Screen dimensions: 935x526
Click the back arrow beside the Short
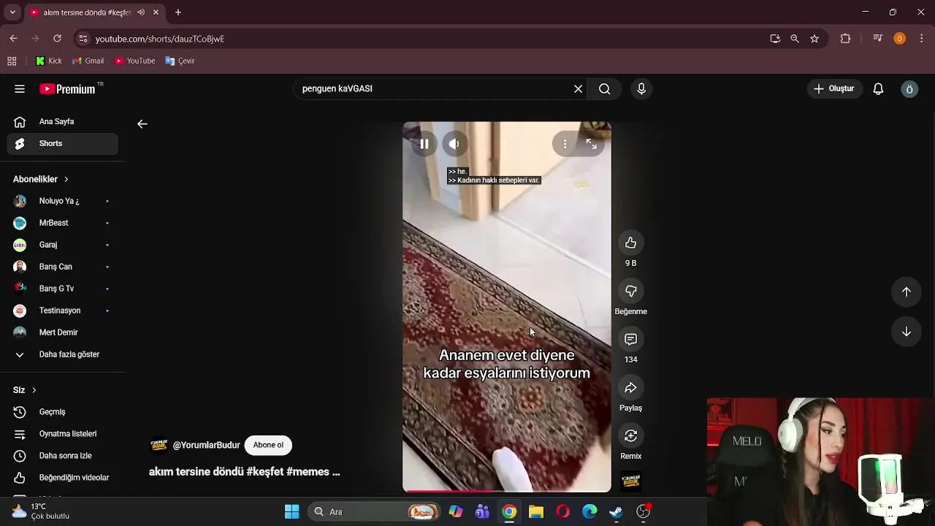coord(142,124)
